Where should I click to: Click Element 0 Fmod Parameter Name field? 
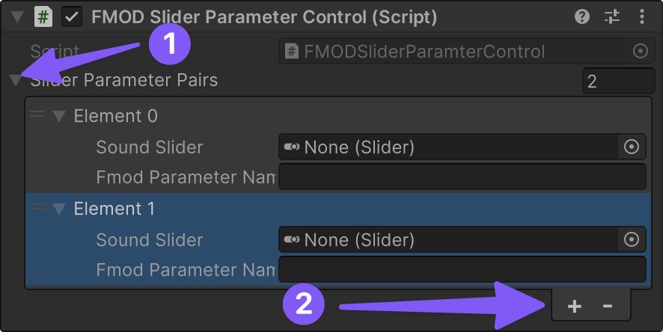pyautogui.click(x=461, y=177)
